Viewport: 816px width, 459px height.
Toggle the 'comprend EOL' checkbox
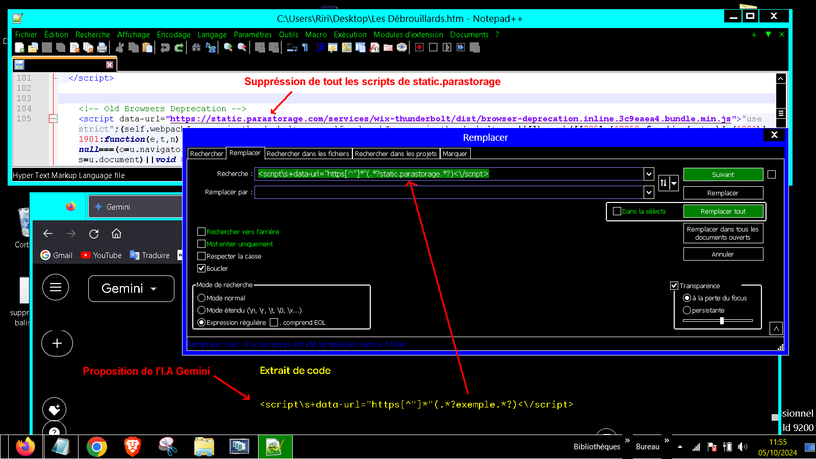(274, 322)
